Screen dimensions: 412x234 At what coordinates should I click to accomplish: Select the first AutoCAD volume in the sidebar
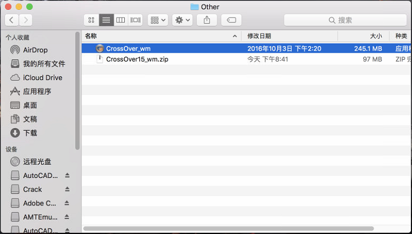(34, 176)
